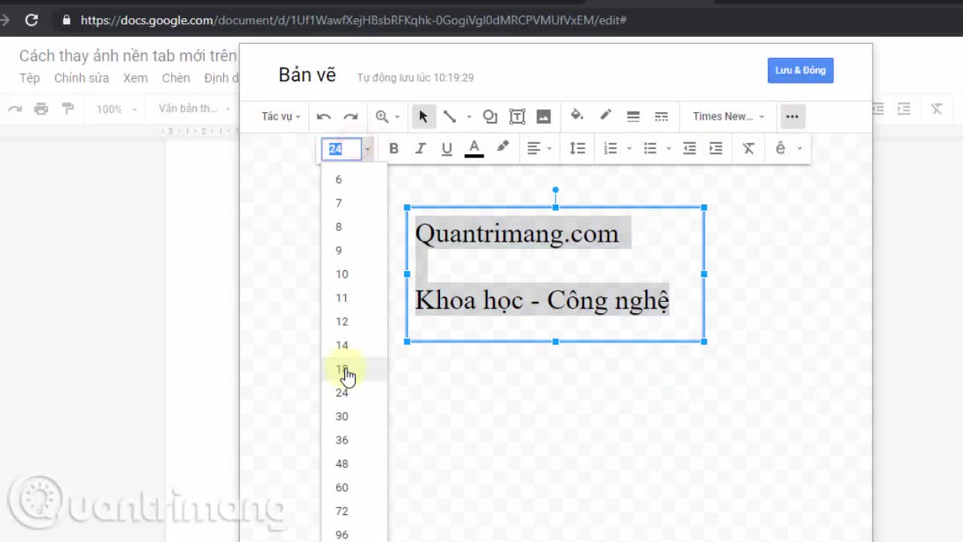Choose the Select arrow tool
This screenshot has width=963, height=542.
(423, 117)
